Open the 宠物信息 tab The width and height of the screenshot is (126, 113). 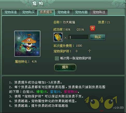11,12
